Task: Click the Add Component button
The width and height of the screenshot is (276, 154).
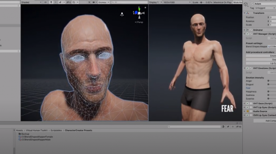Action: tap(265, 121)
